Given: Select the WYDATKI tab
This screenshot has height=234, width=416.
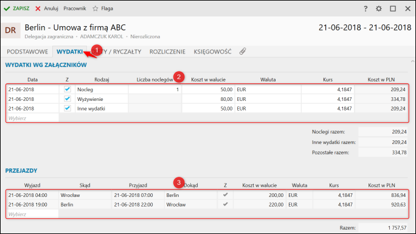Looking at the screenshot, I should coord(69,52).
